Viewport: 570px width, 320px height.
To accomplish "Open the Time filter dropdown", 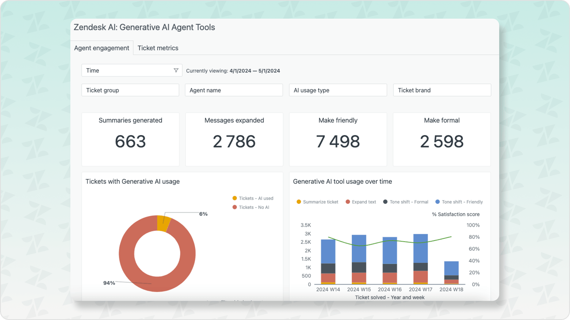I will pyautogui.click(x=132, y=71).
